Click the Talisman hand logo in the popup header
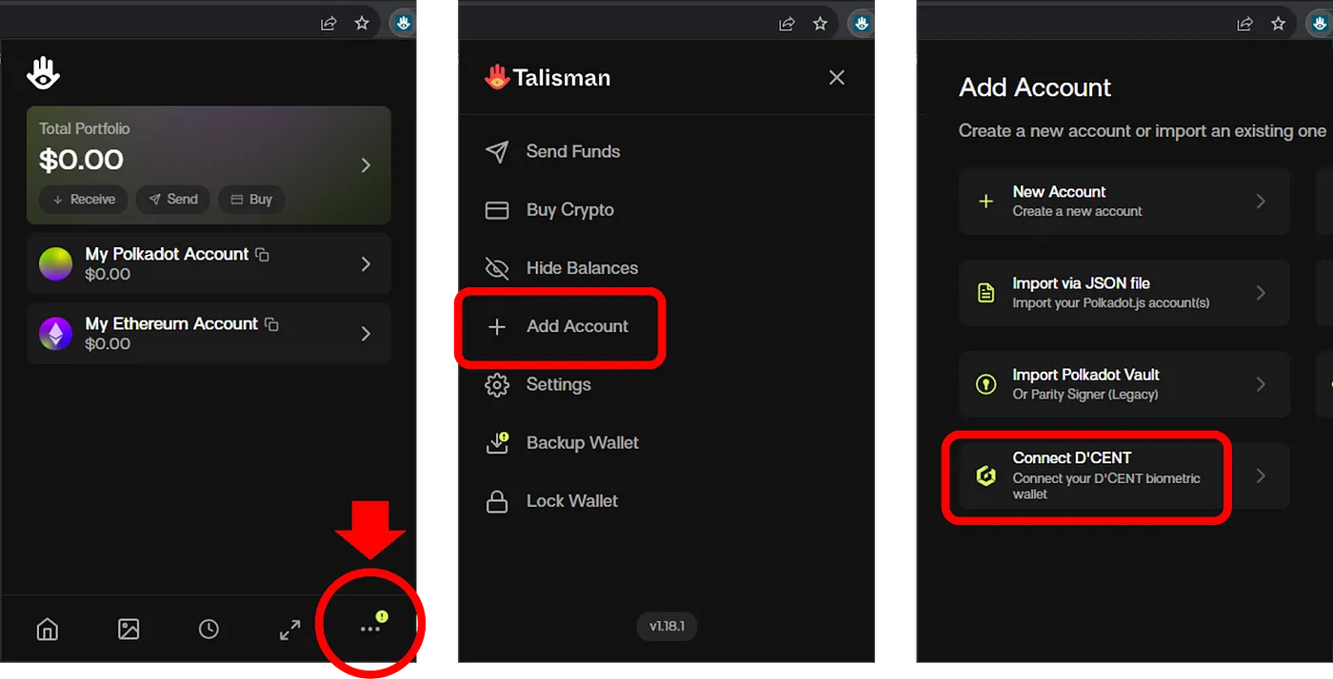Viewport: 1333px width, 679px height. pos(43,73)
